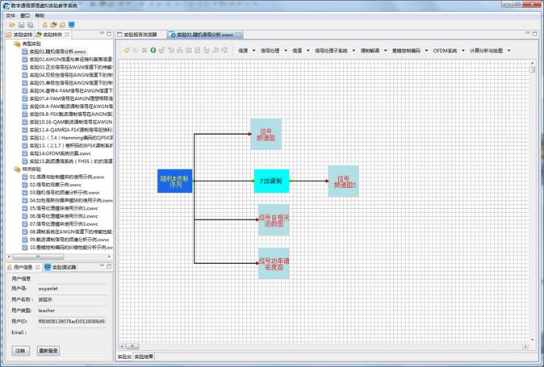Open the 文件 menu

[x=10, y=15]
